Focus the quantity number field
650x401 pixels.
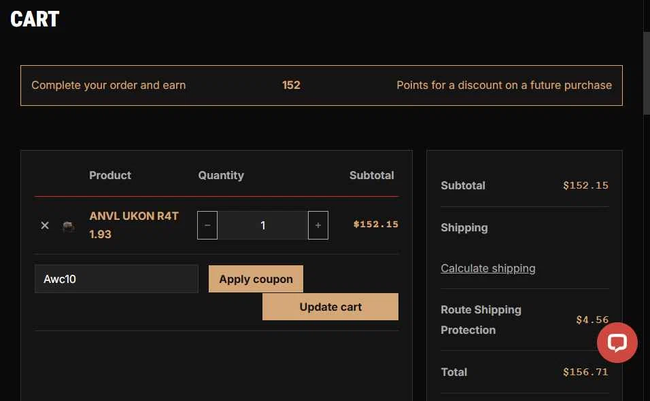263,225
